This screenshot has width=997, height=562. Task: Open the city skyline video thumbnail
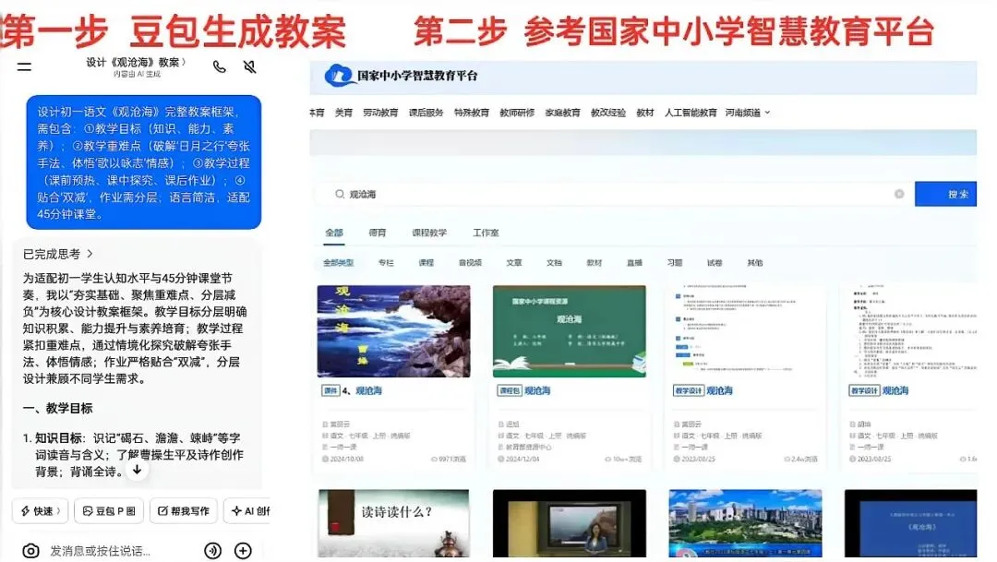[745, 523]
